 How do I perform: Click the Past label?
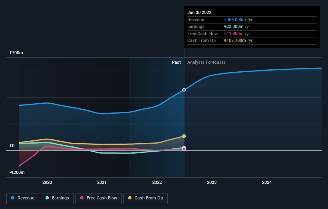[176, 62]
